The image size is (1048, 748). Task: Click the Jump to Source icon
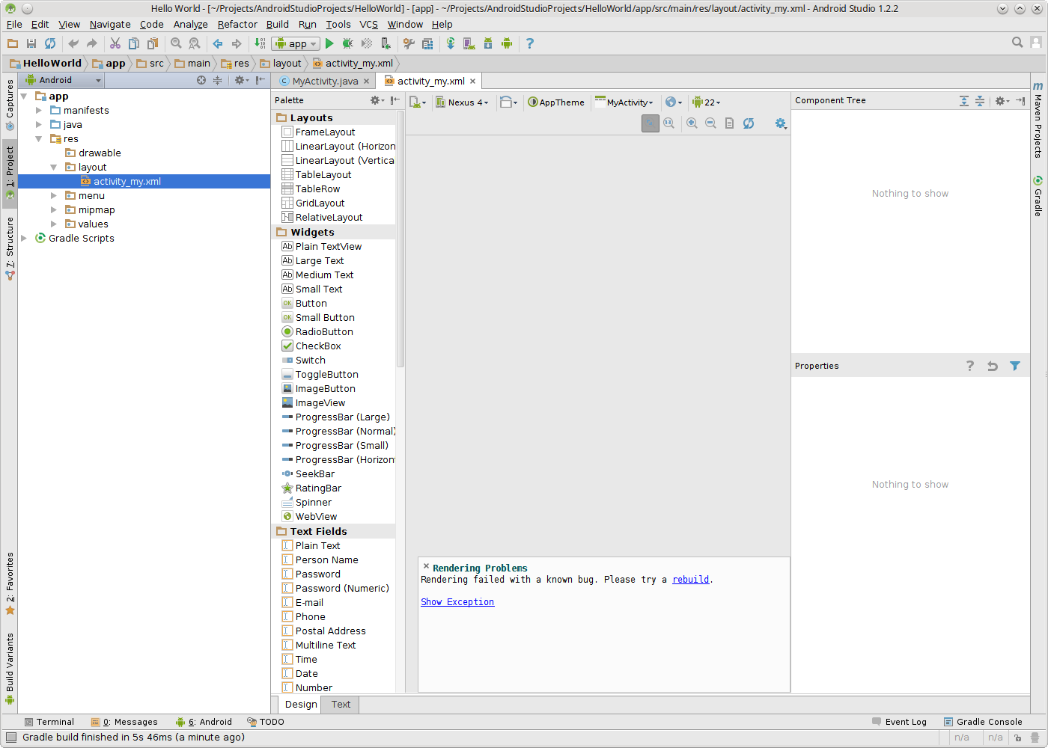tap(729, 123)
